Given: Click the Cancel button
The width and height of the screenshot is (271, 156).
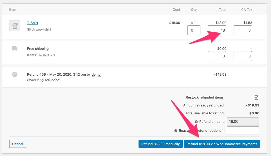Looking at the screenshot, I should tap(17, 144).
